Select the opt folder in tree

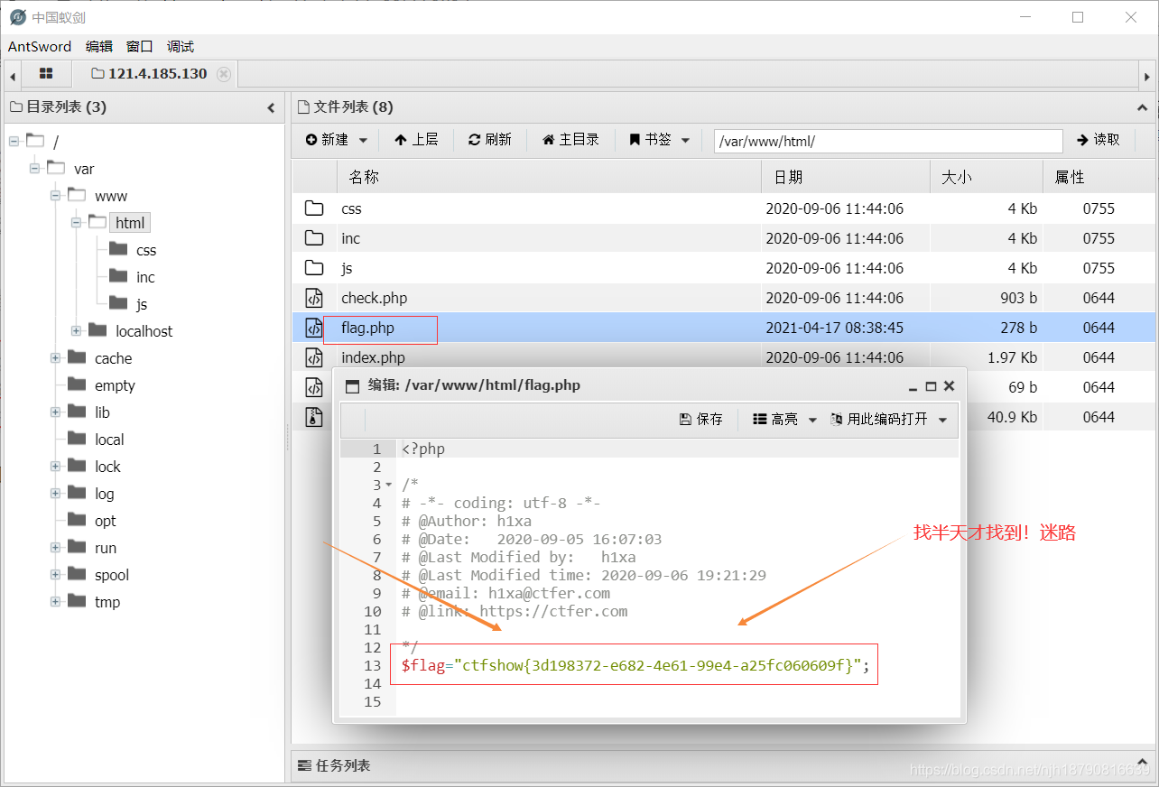pyautogui.click(x=105, y=521)
